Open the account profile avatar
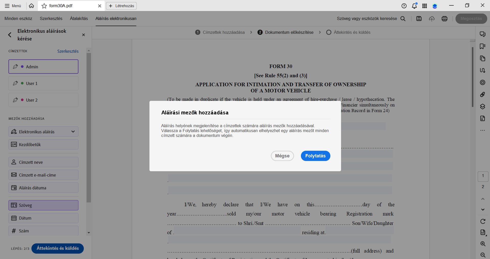The height and width of the screenshot is (259, 490). [x=435, y=6]
